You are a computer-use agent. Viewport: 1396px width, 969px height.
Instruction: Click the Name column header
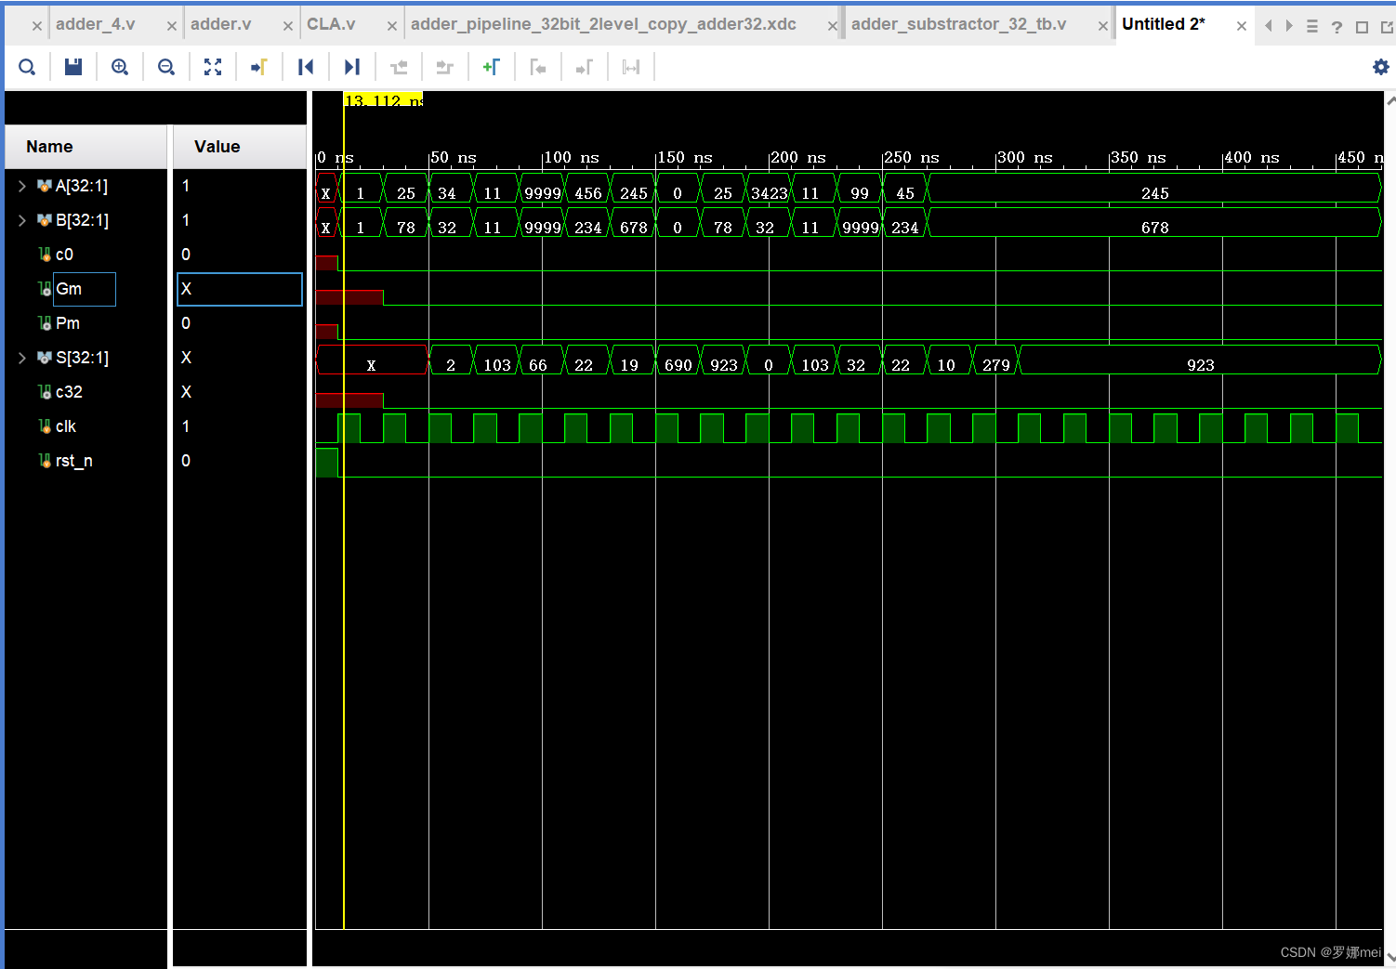[86, 147]
